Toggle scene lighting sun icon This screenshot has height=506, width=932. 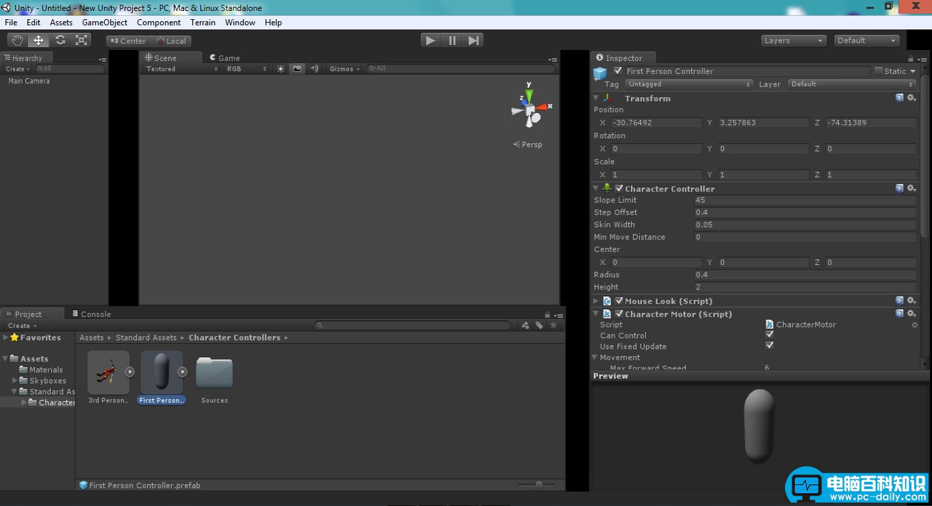[281, 68]
